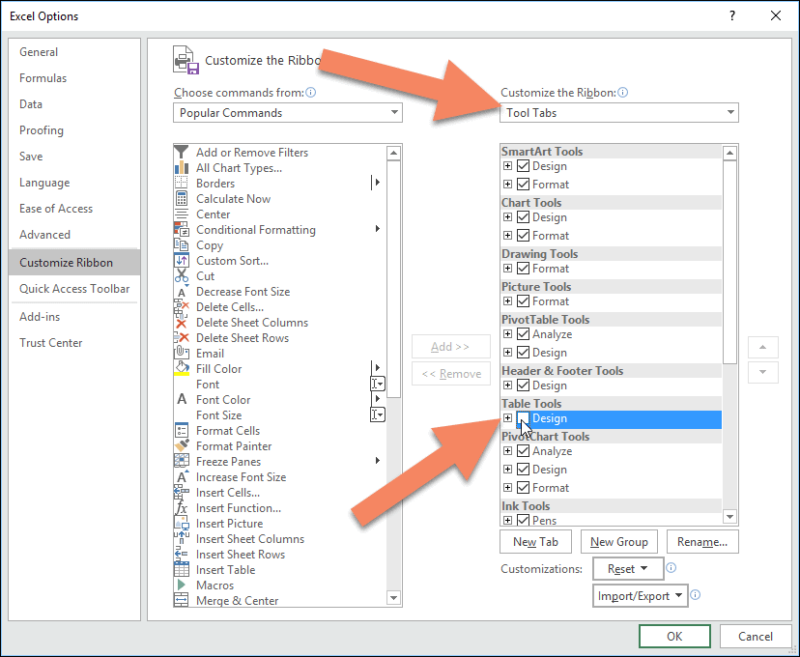Click the Conditional Formatting icon
The height and width of the screenshot is (657, 800).
[182, 230]
